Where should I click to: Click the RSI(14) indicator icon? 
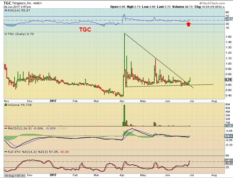[6, 10]
